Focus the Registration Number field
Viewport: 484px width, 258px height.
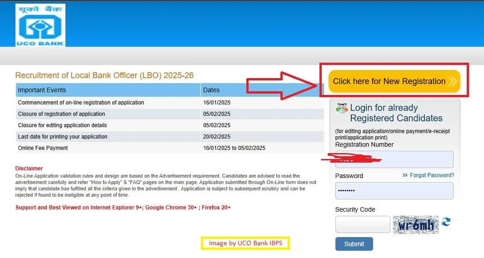click(394, 159)
